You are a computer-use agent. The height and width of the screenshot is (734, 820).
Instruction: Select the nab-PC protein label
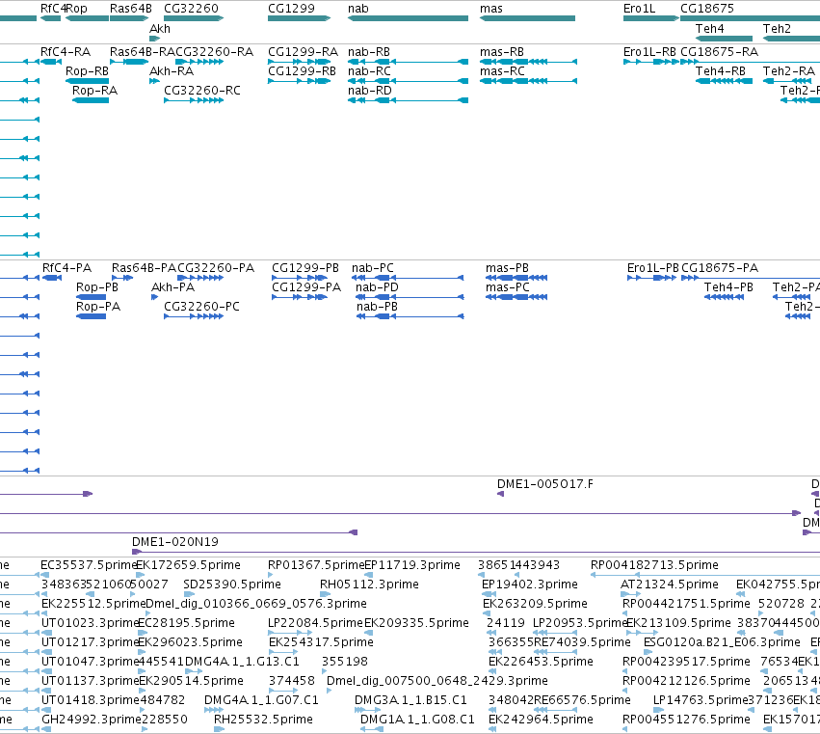point(373,268)
